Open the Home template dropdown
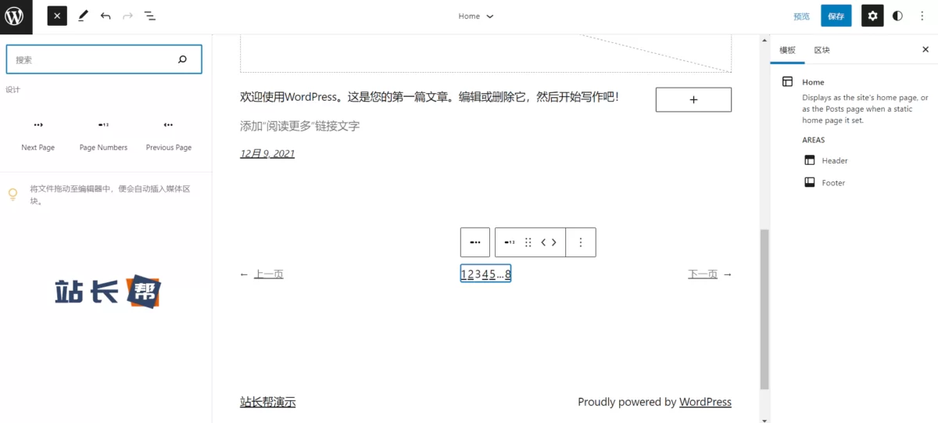The image size is (938, 423). (x=476, y=16)
